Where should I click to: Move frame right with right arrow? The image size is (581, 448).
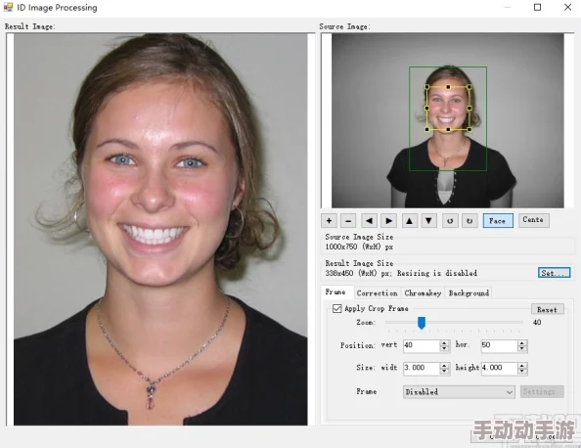388,221
